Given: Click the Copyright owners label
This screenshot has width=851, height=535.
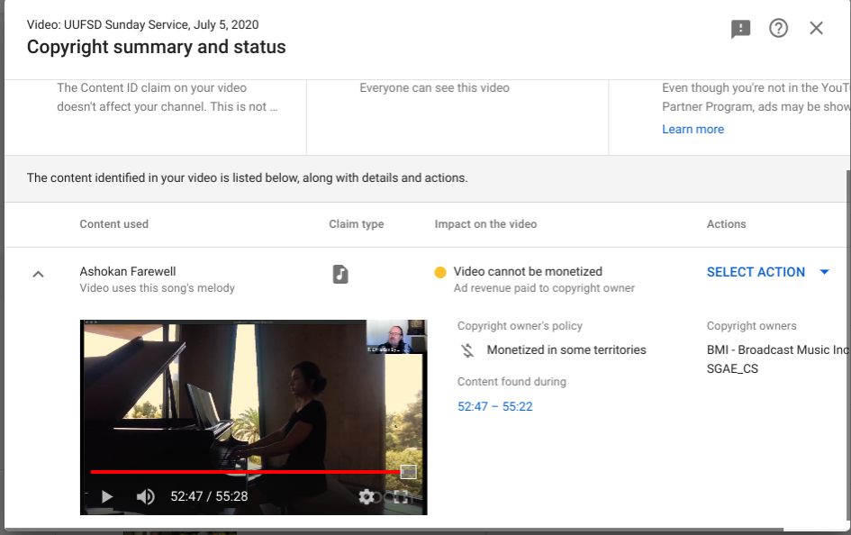Looking at the screenshot, I should pos(752,326).
